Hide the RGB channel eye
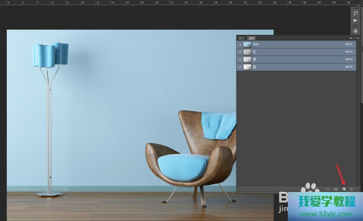Viewport: 363px width, 221px height. click(240, 44)
